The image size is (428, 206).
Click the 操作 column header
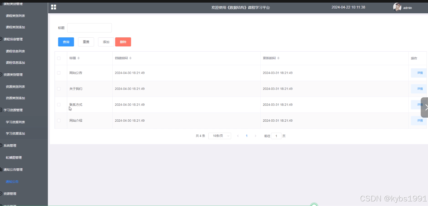pos(414,58)
